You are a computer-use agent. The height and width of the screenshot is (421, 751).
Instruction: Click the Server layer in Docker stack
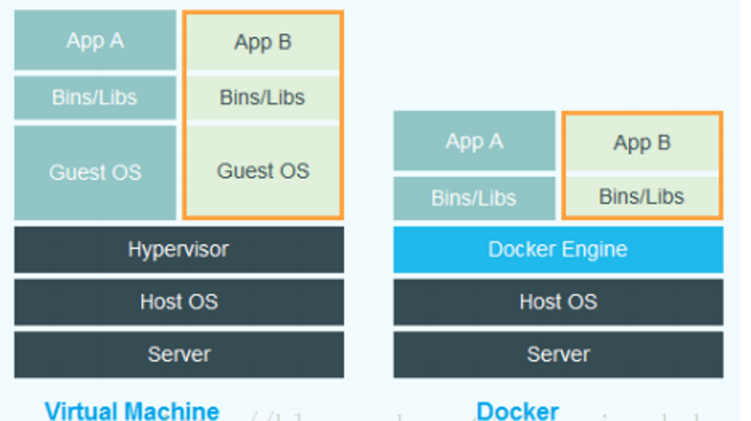558,354
